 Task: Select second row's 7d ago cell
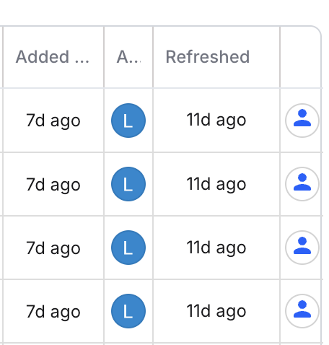(53, 184)
